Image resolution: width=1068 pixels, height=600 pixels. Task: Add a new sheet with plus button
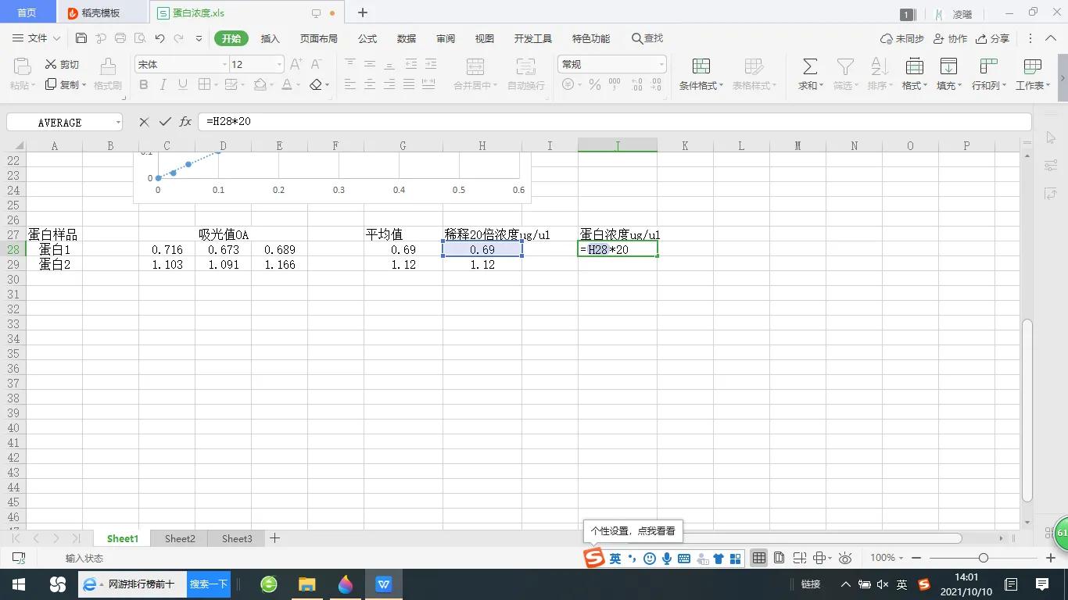(274, 538)
